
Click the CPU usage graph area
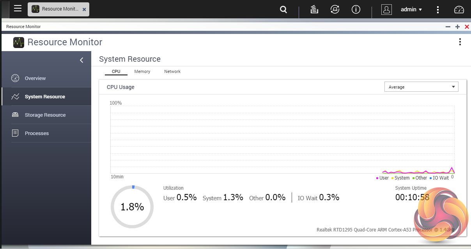click(x=282, y=139)
